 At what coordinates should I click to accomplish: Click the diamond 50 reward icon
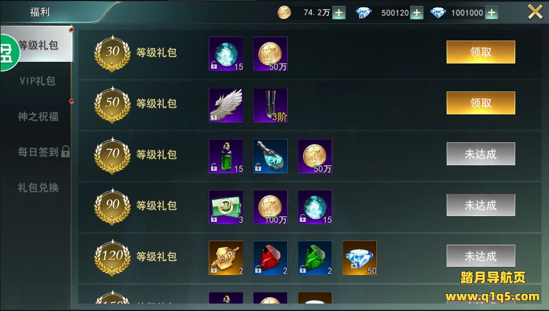tap(360, 258)
